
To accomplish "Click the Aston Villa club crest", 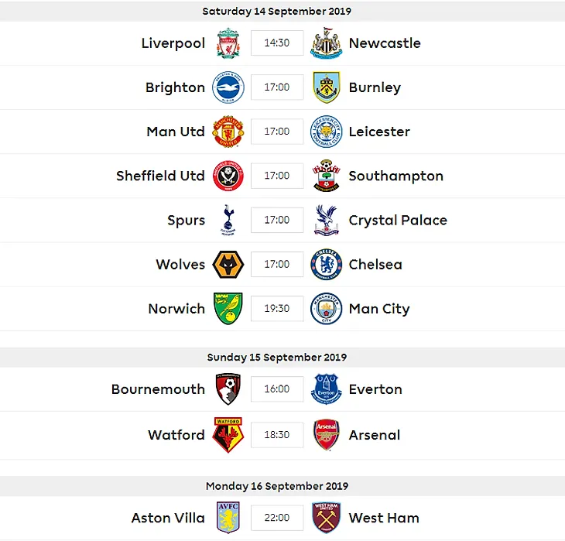I will point(228,518).
